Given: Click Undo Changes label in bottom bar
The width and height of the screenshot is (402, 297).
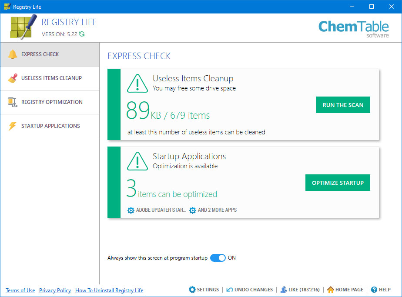Looking at the screenshot, I should pyautogui.click(x=254, y=290).
